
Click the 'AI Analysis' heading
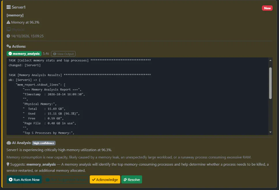[x=21, y=143]
